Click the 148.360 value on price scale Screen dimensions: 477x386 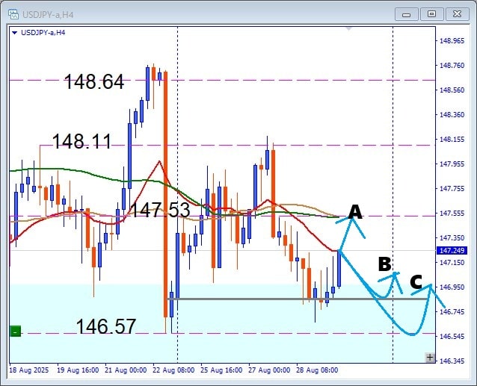452,114
